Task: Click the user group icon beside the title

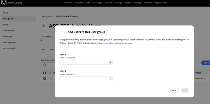Action: (x=44, y=26)
